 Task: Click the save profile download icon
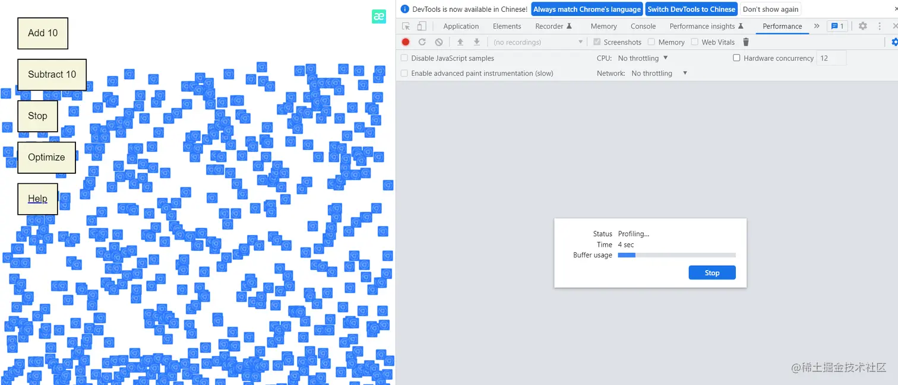coord(476,42)
